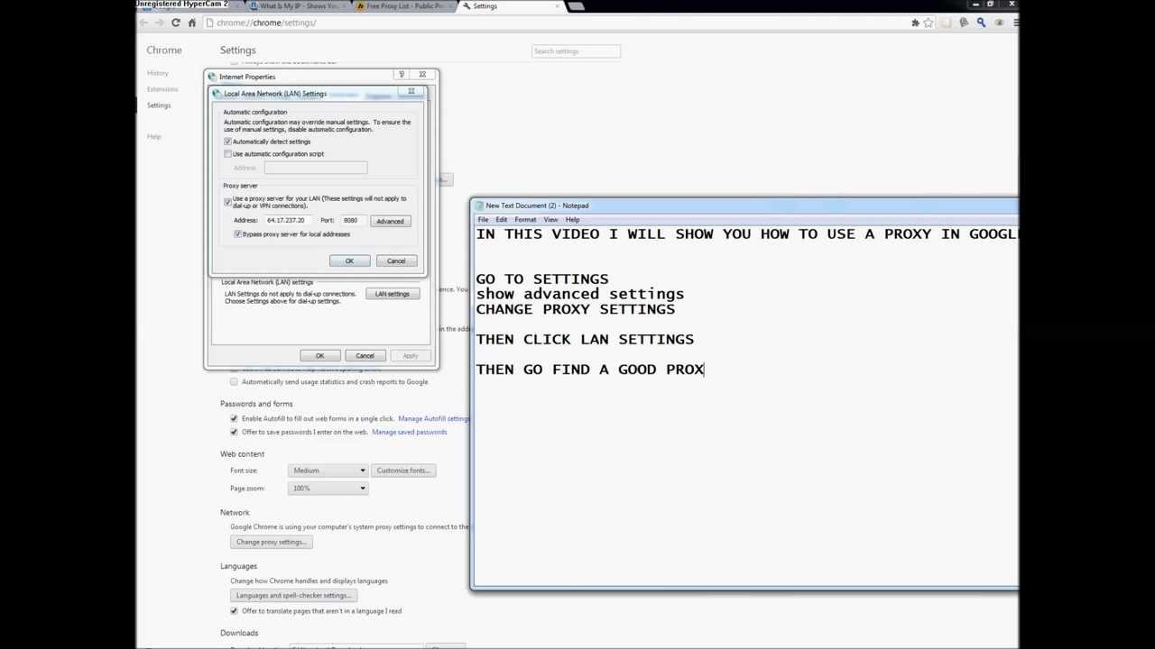
Task: Toggle Enable Autofill checkbox
Action: click(234, 418)
